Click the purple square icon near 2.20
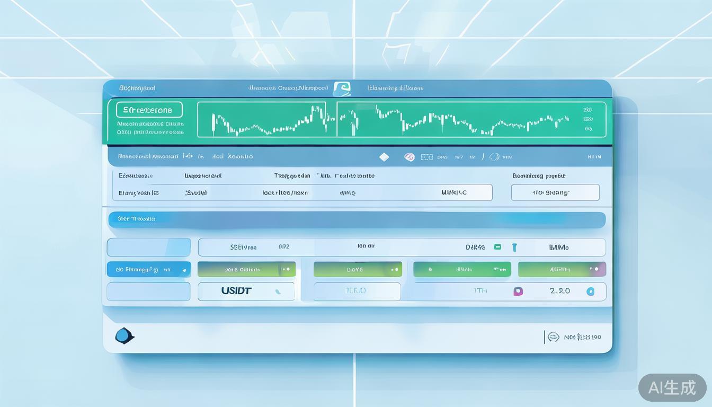The height and width of the screenshot is (407, 712). click(518, 291)
